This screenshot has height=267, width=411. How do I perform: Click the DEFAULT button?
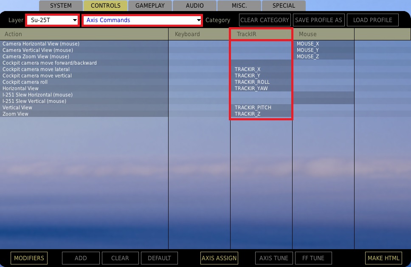(159, 258)
